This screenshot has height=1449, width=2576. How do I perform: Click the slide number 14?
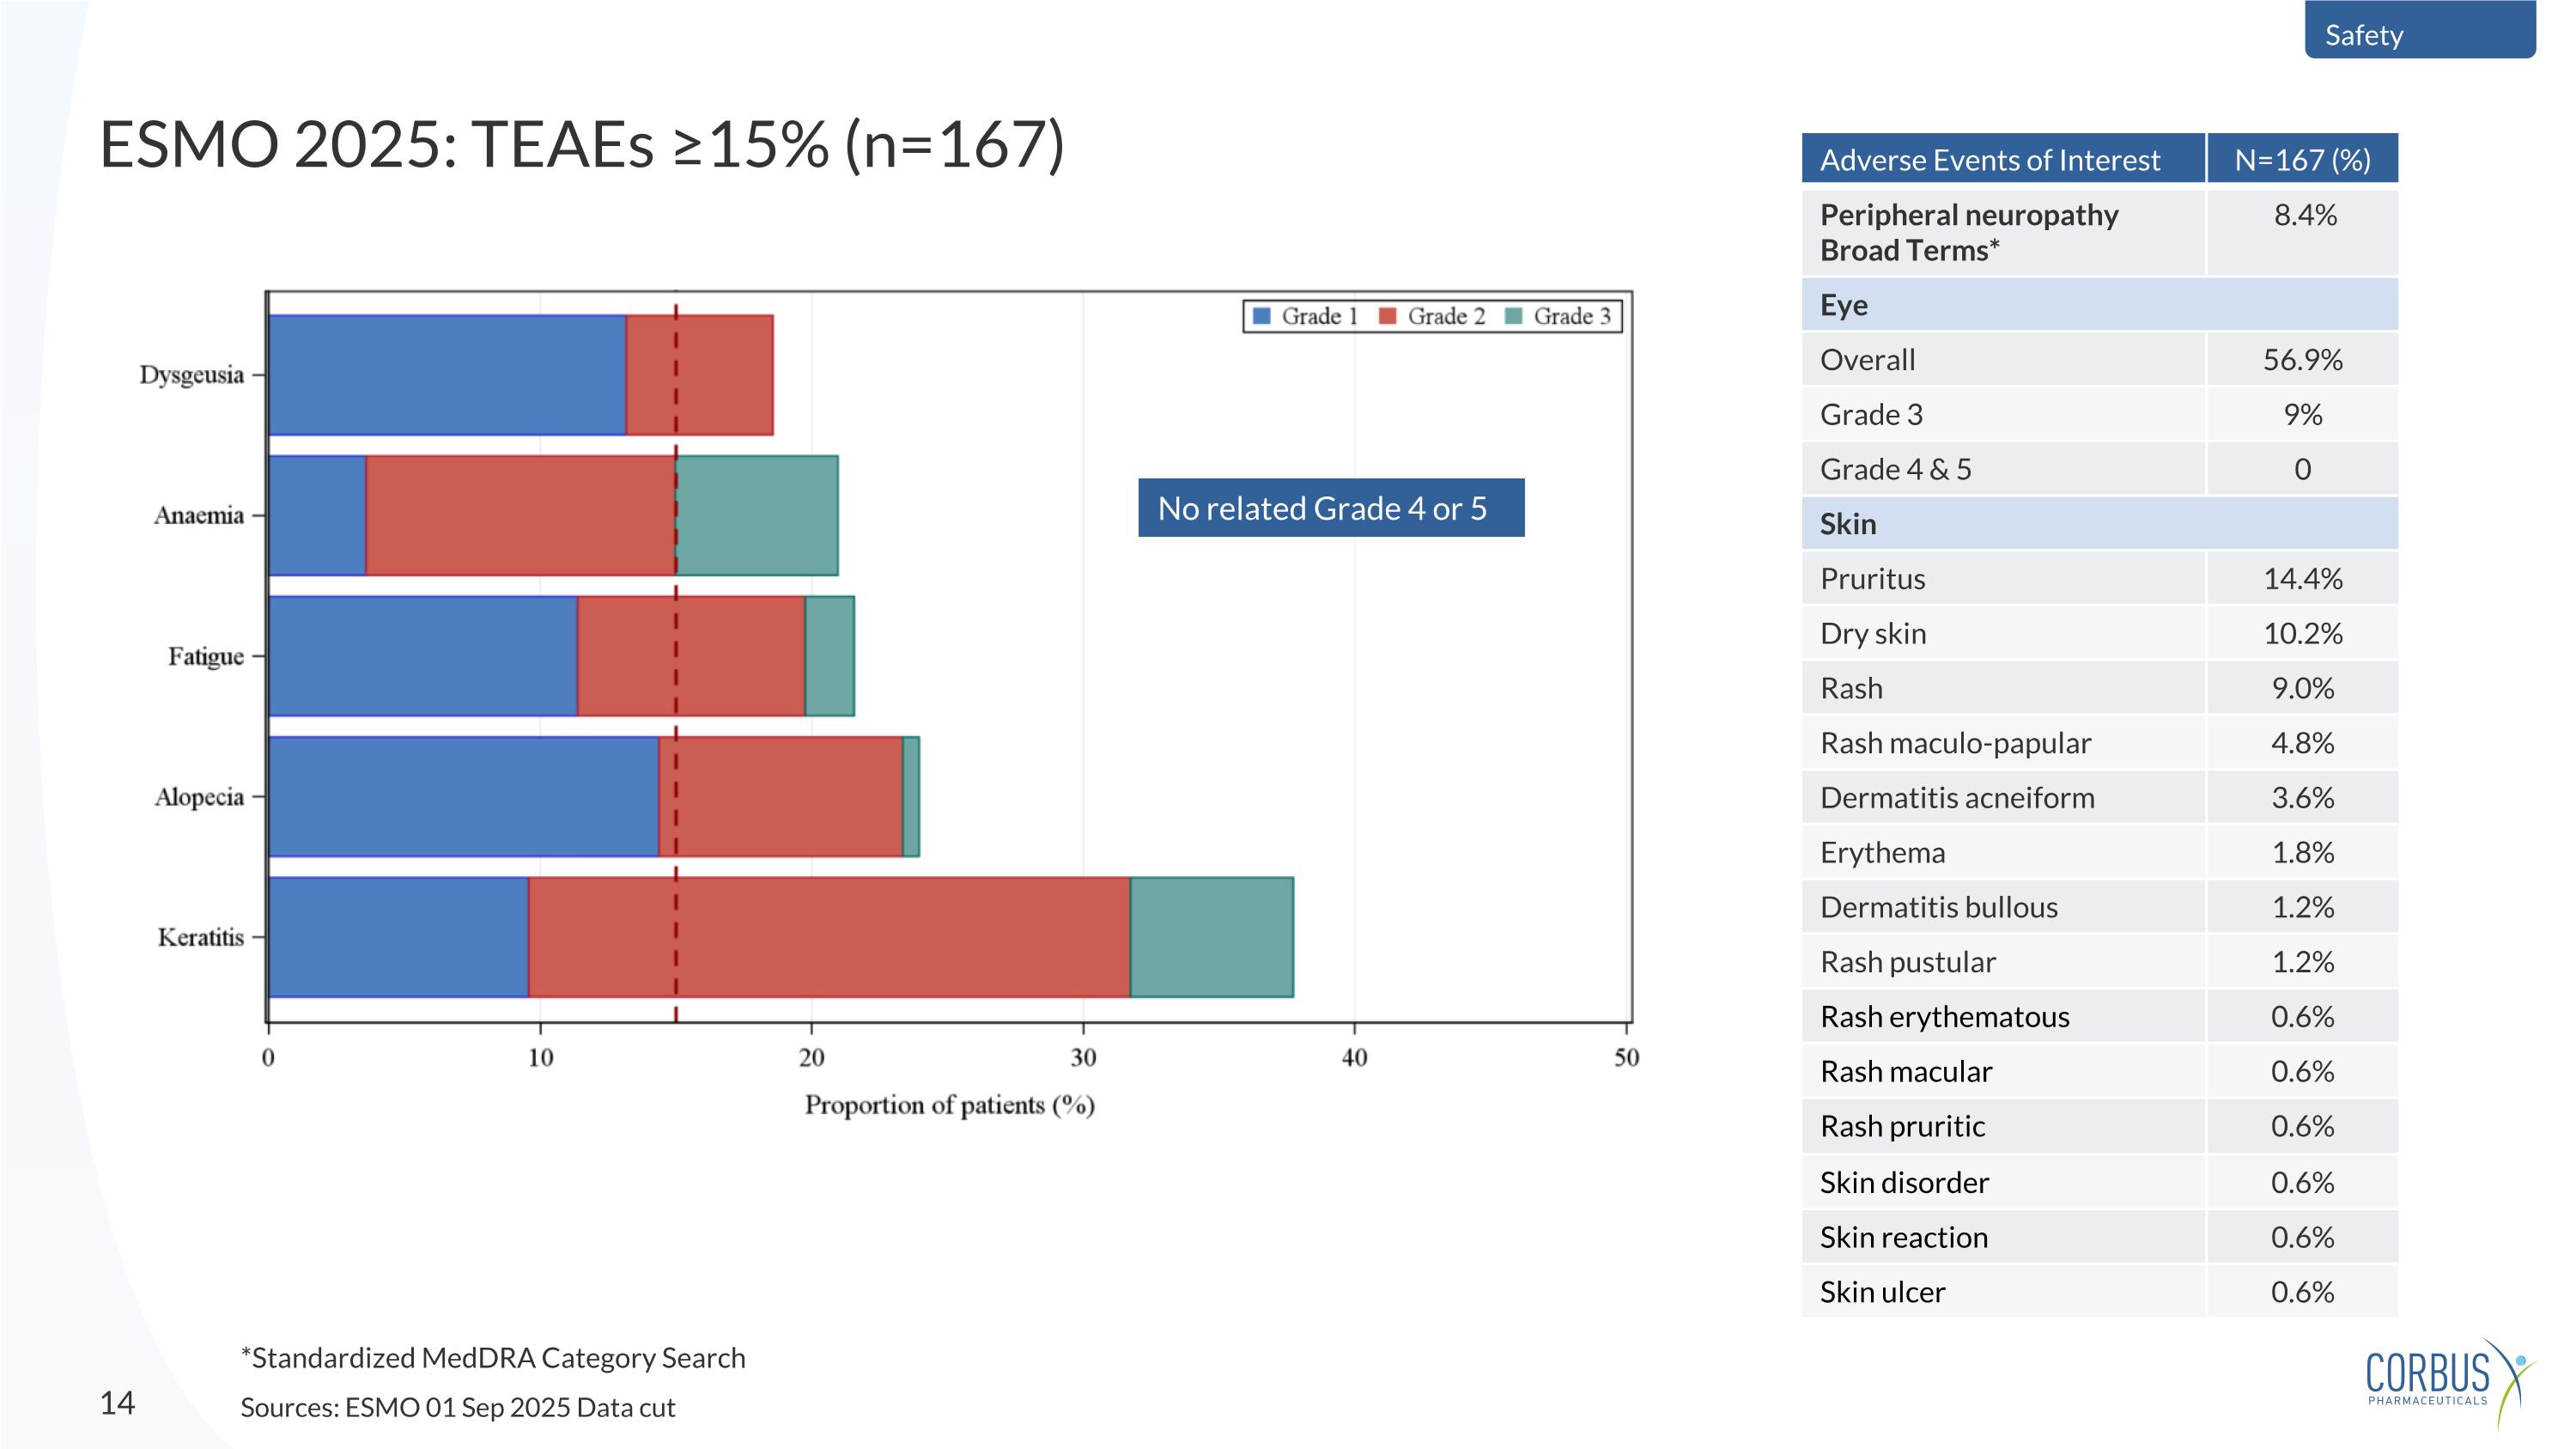tap(117, 1402)
